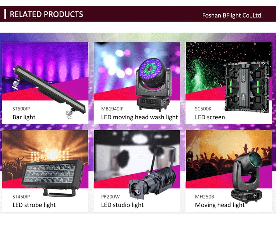The width and height of the screenshot is (276, 230).
Task: Click the 'Moving head light' product title
Action: [x=220, y=205]
